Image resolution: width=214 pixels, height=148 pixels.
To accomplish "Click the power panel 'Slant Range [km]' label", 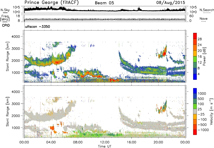I will (x=7, y=57).
